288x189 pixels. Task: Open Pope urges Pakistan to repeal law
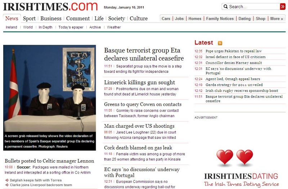(x=234, y=51)
